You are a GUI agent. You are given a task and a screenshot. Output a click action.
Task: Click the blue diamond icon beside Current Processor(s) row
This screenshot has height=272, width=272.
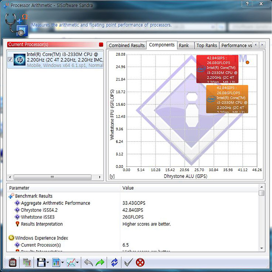17,245
